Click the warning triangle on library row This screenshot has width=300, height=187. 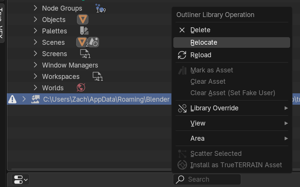click(13, 99)
